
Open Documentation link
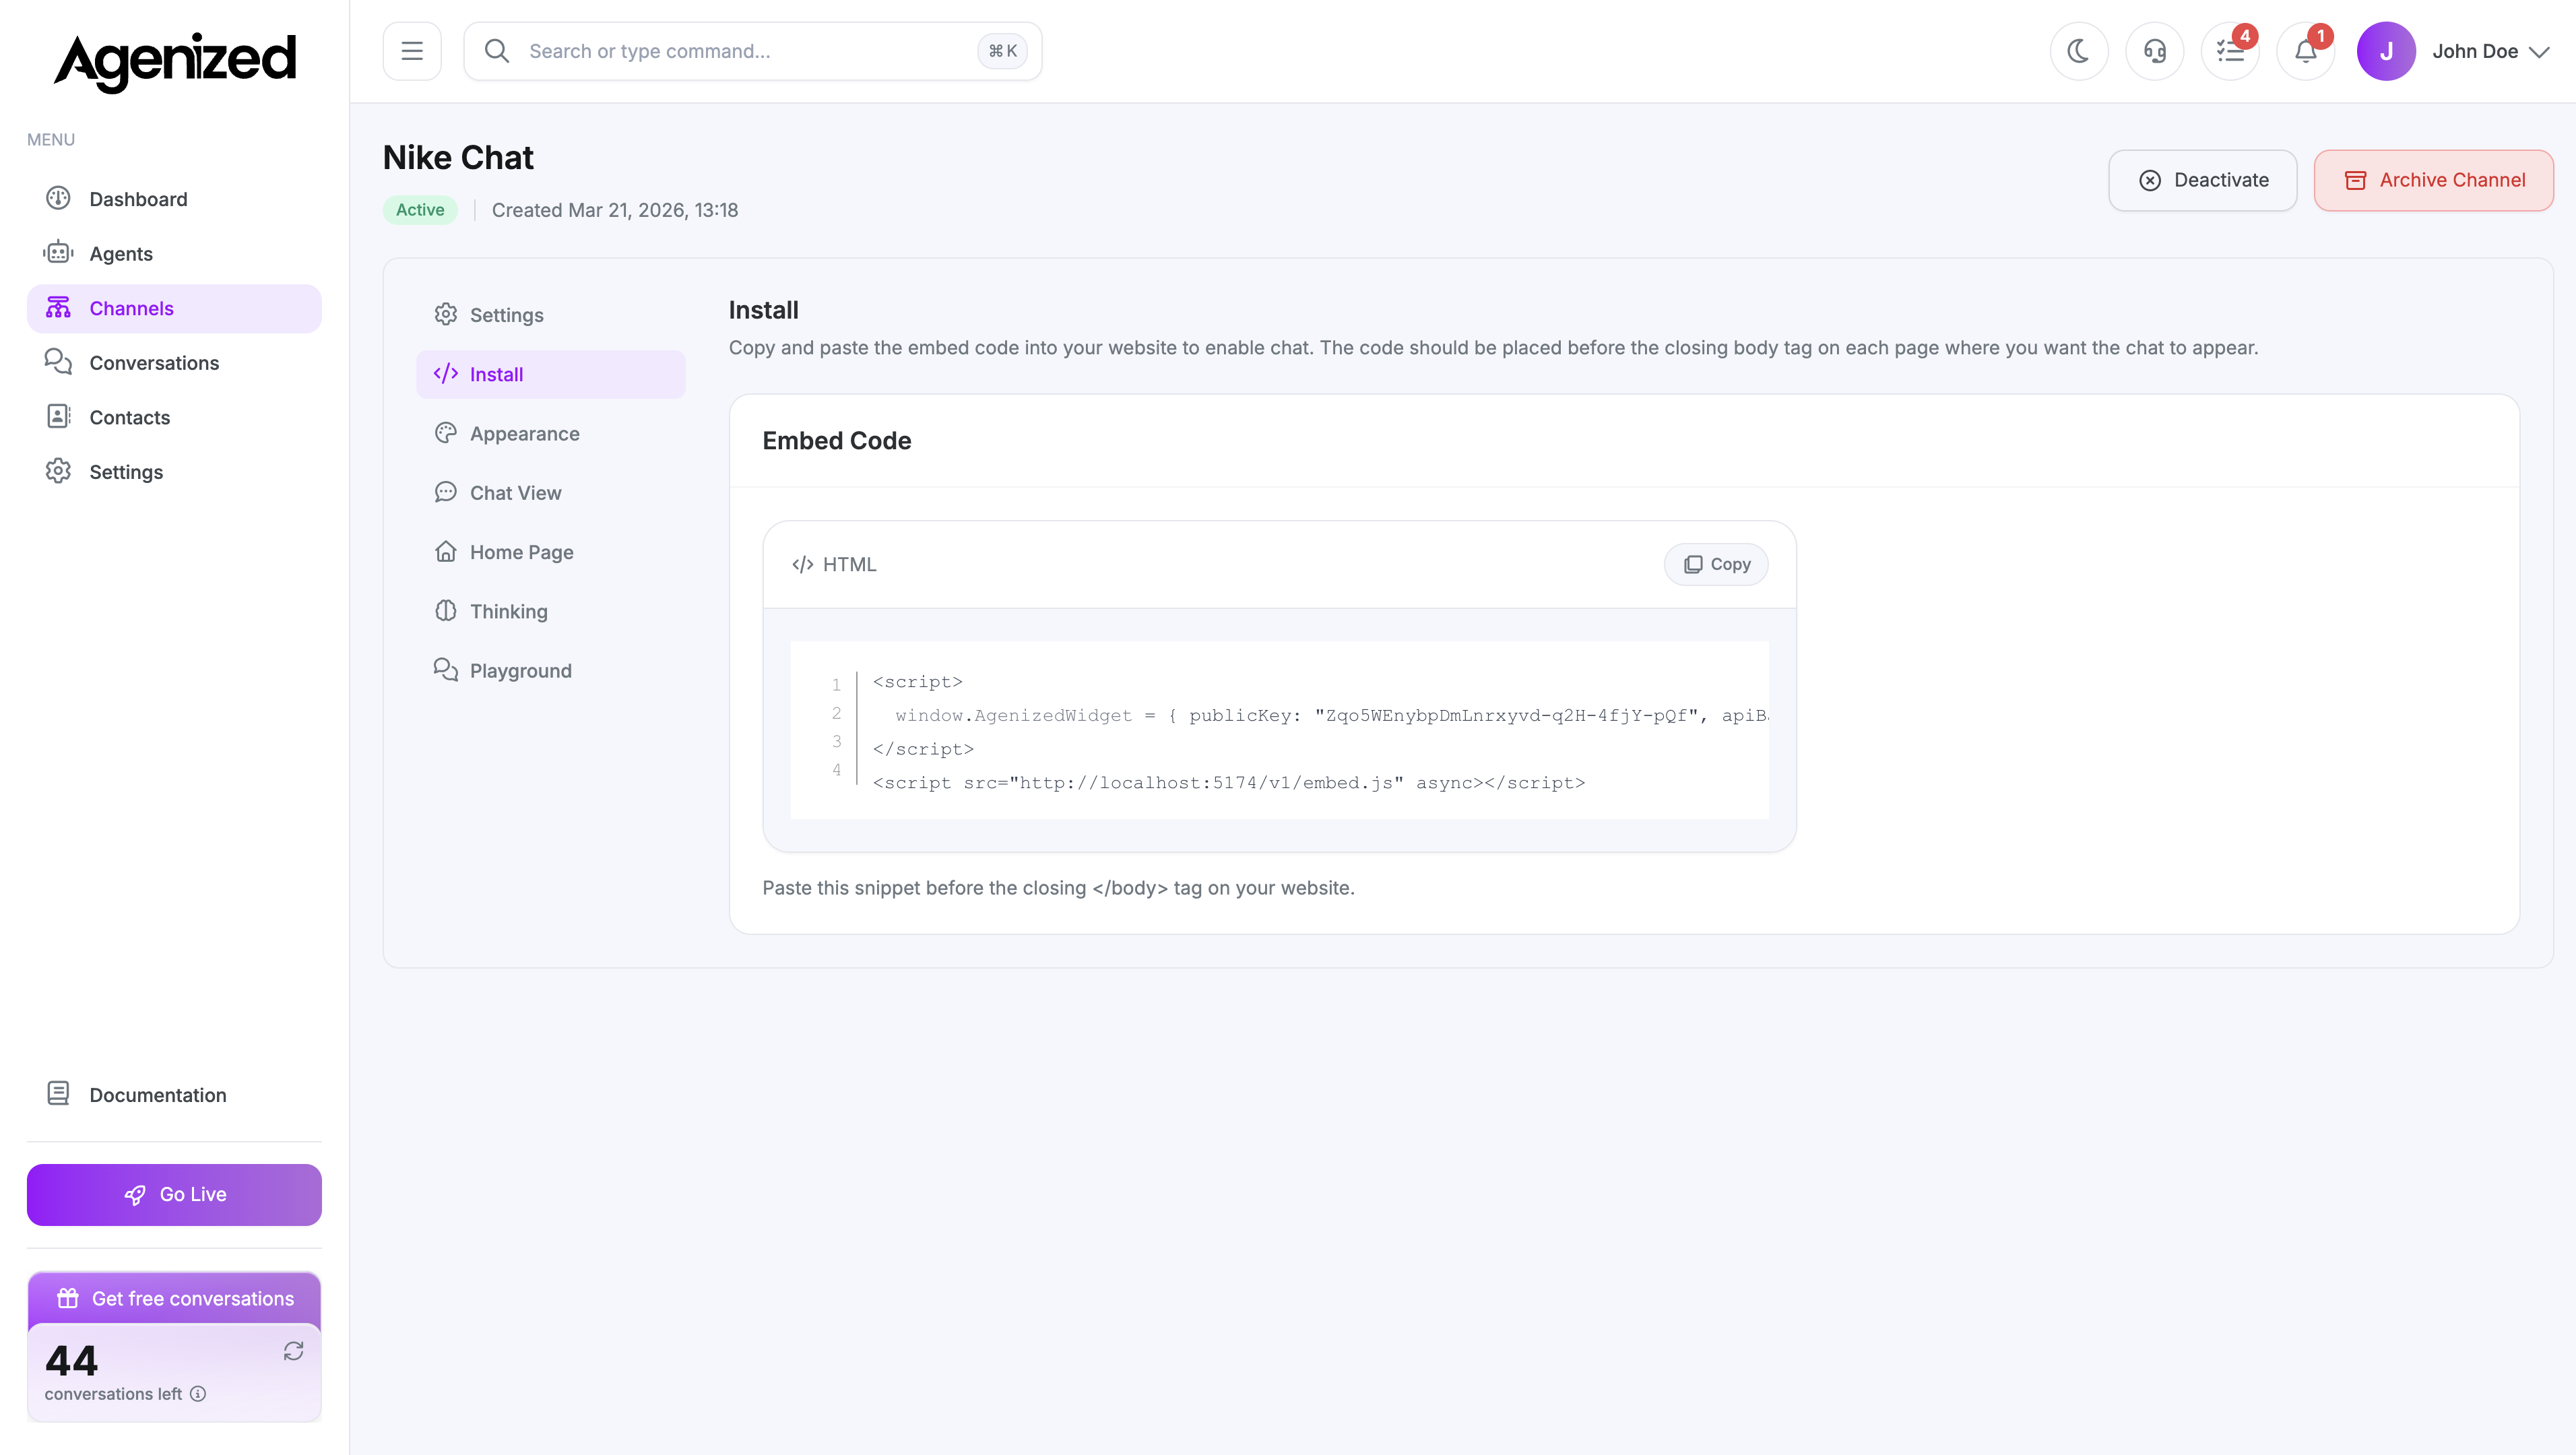[174, 1095]
